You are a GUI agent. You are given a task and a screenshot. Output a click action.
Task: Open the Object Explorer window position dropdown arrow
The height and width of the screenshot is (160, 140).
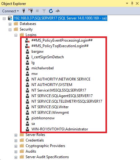coord(127,3)
